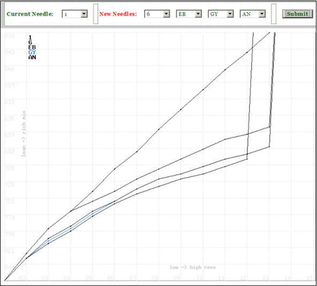Image resolution: width=317 pixels, height=286 pixels.
Task: Click the Submit button
Action: click(297, 14)
